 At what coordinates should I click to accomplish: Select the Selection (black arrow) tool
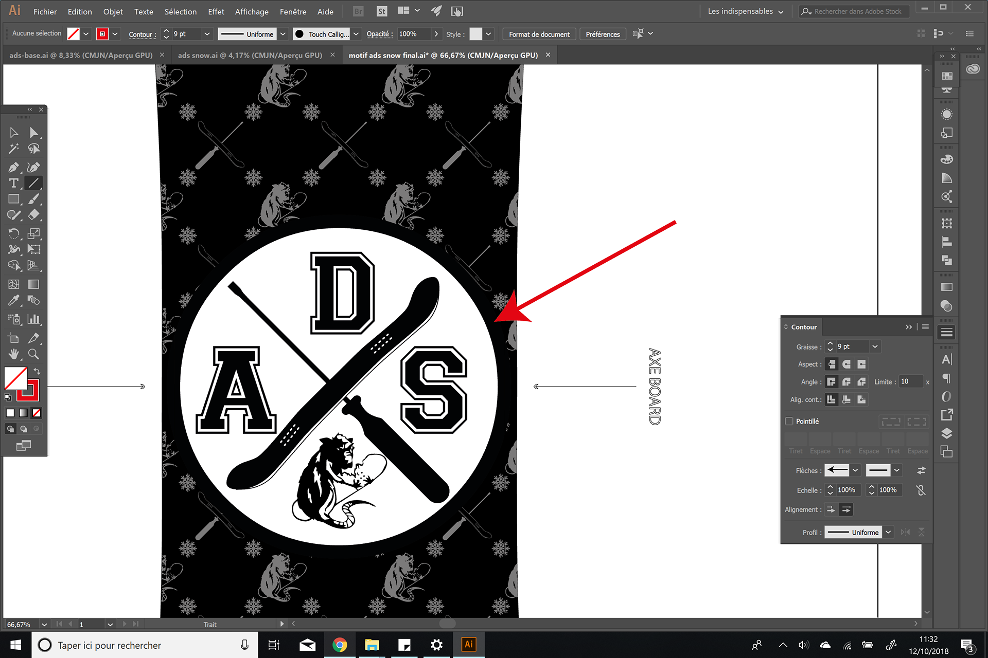coord(14,133)
